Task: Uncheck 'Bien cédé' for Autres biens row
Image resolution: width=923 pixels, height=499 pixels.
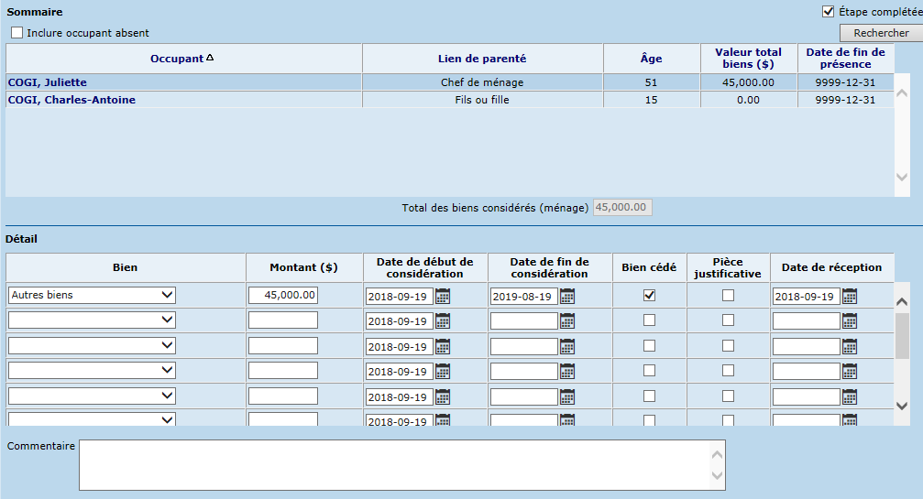Action: [x=649, y=296]
